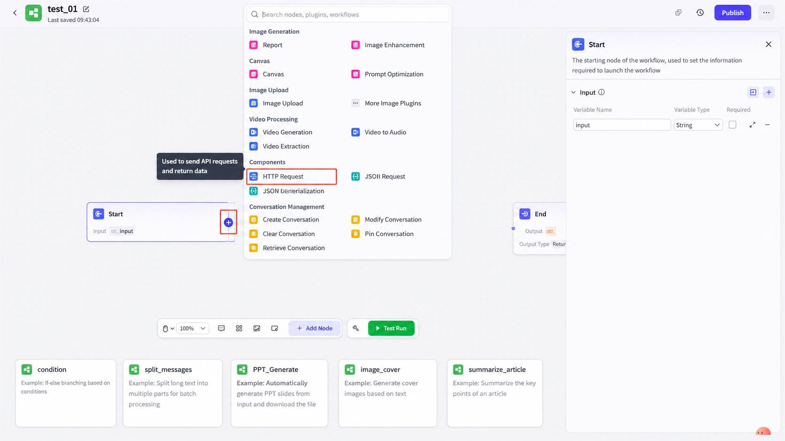Collapse the Input section chevron
Image resolution: width=785 pixels, height=441 pixels.
[x=573, y=92]
